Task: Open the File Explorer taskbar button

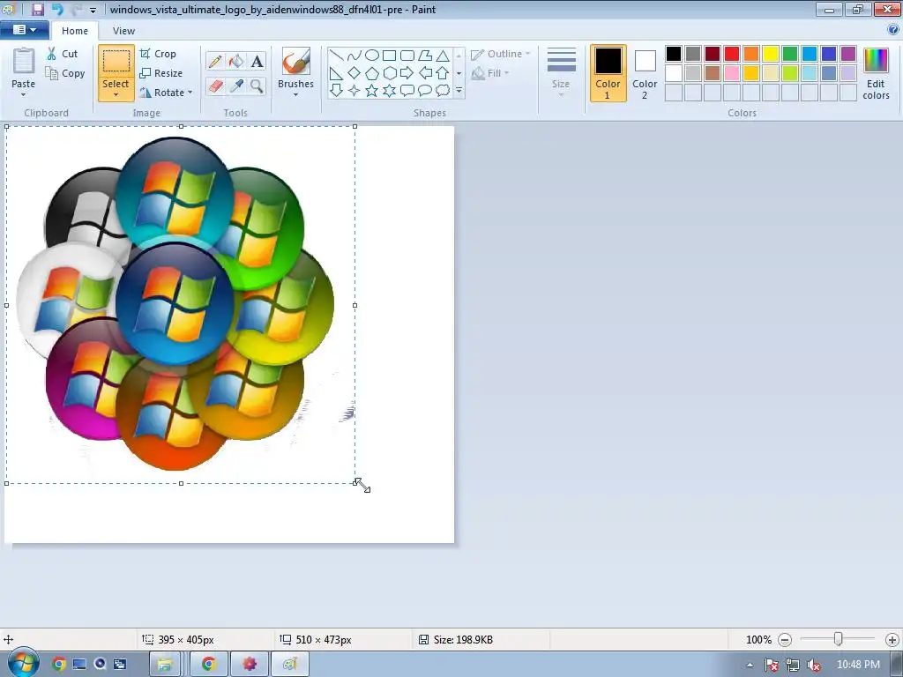Action: pos(165,665)
